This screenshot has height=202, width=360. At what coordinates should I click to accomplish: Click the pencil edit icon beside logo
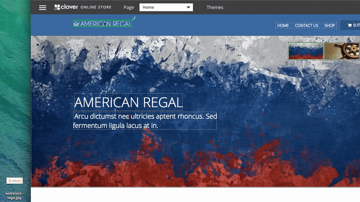click(134, 18)
